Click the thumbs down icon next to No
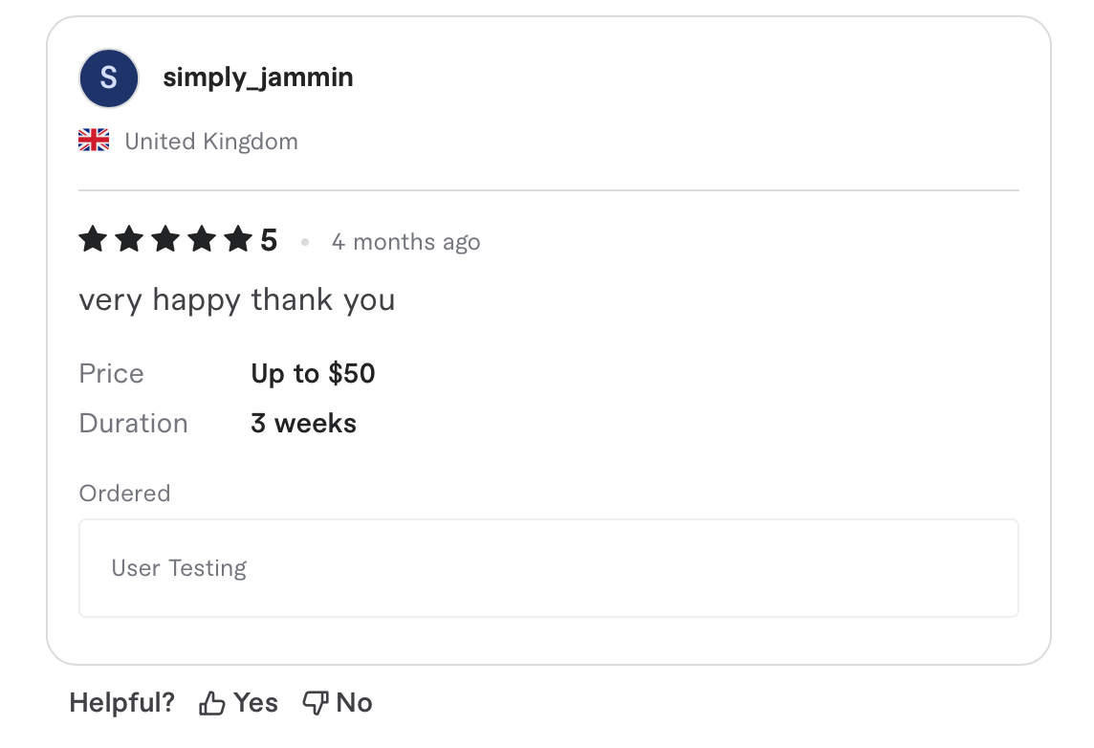Image resolution: width=1094 pixels, height=748 pixels. (x=315, y=701)
